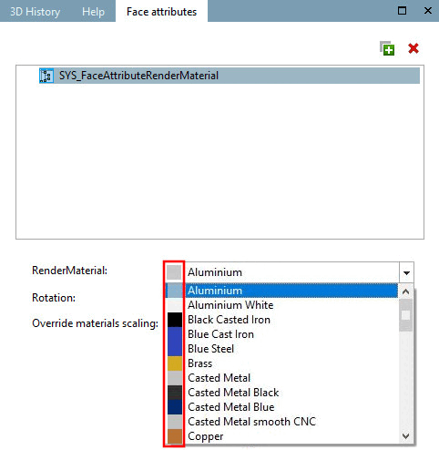This screenshot has height=450, width=439.
Task: Maximize the attributes panel window
Action: (x=402, y=11)
